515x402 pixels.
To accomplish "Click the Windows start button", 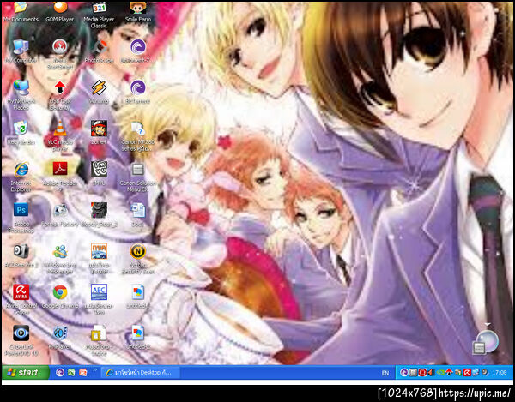I will (25, 373).
